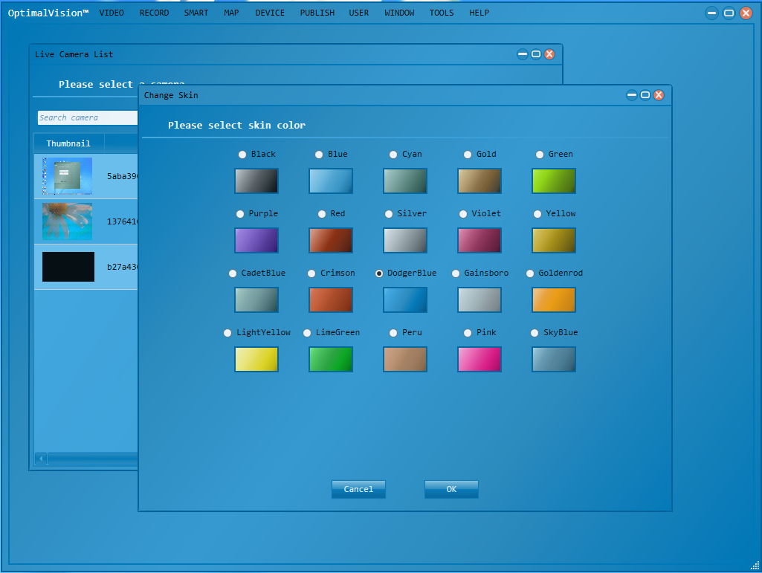Click the Cancel button
The image size is (762, 573).
358,489
